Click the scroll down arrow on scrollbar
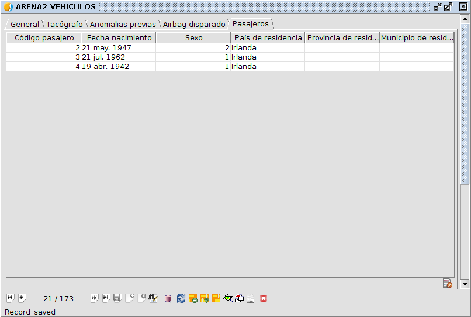Viewport: 471px width, 317px height. (465, 284)
